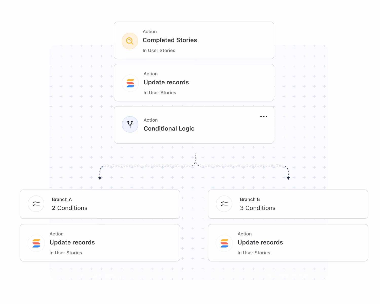Click "In User Stories" under Completed Stories
Viewport: 380px width, 304px height.
point(159,50)
